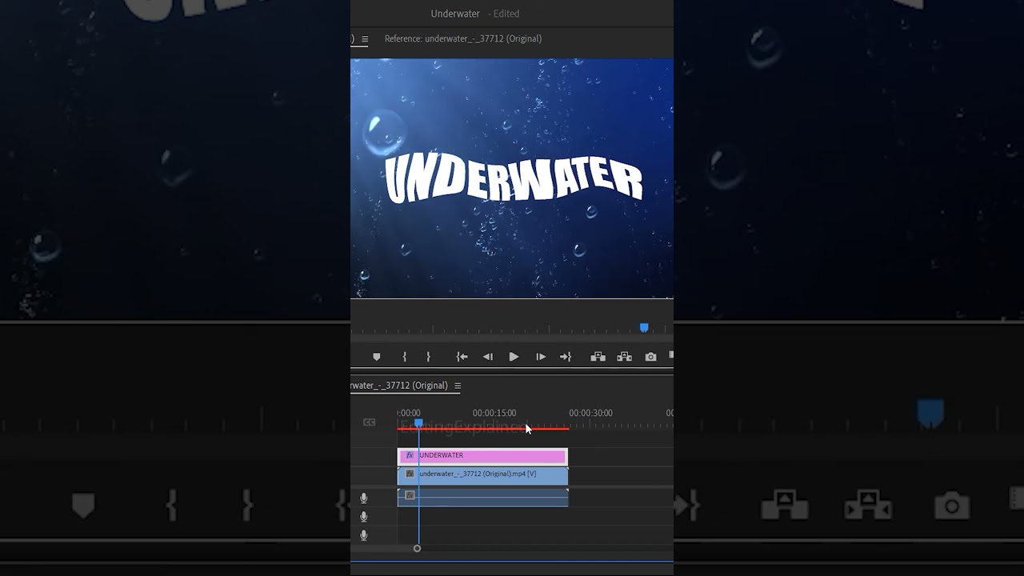Go to Out point button
The width and height of the screenshot is (1024, 576).
(x=566, y=357)
